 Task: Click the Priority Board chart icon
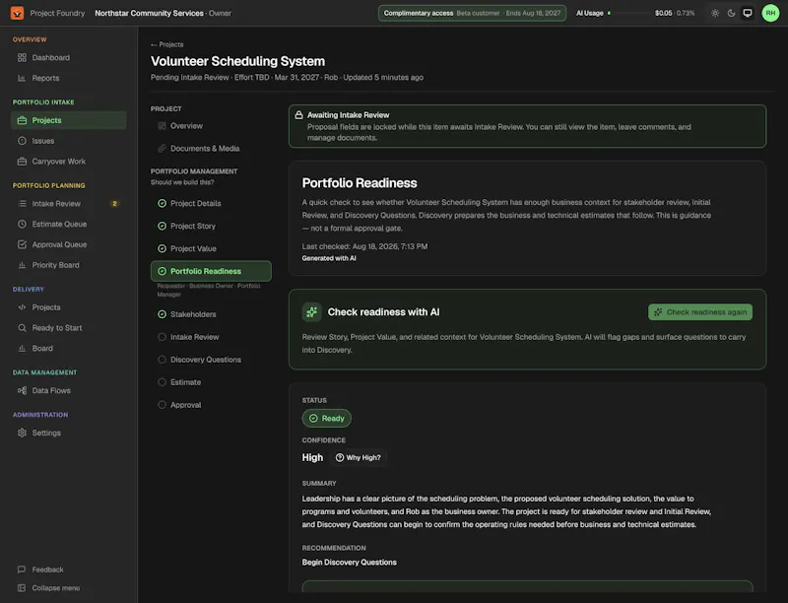(x=22, y=265)
